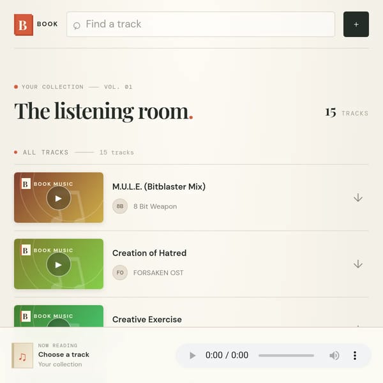Open the player's three-dot options menu

pyautogui.click(x=355, y=356)
